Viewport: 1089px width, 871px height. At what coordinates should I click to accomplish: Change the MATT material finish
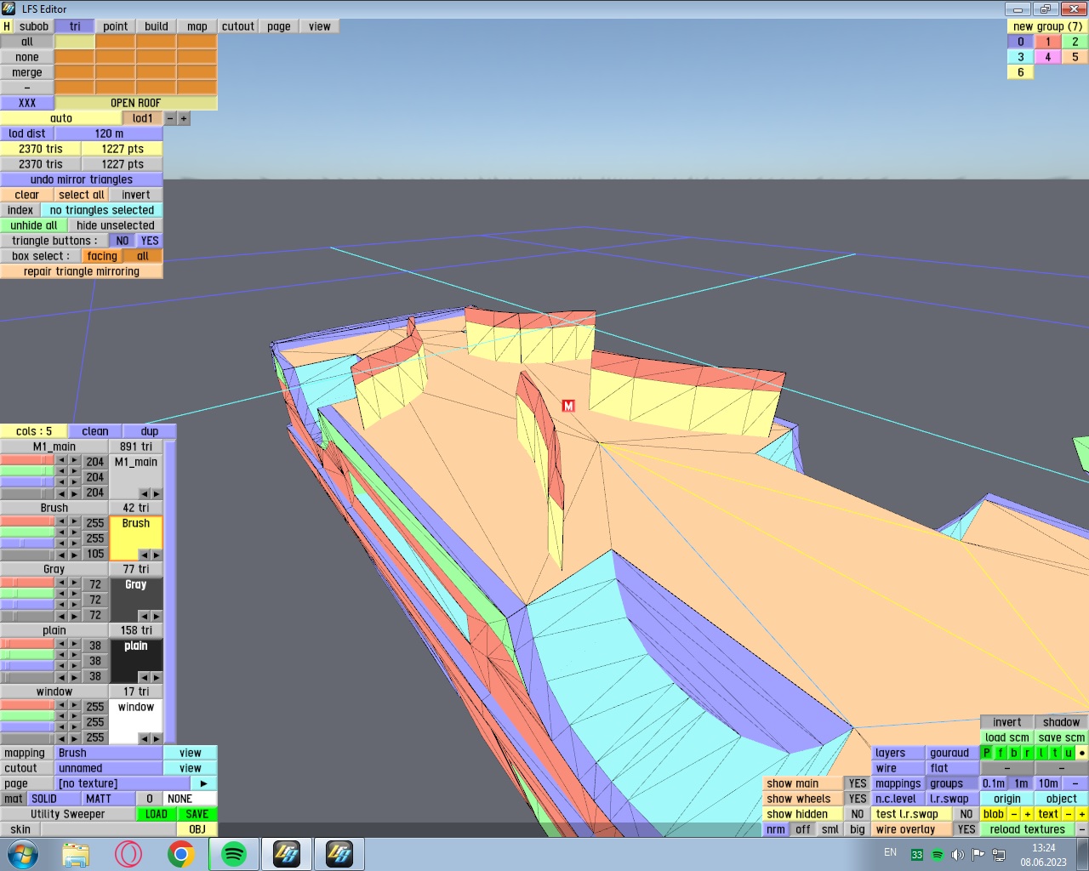pos(109,799)
